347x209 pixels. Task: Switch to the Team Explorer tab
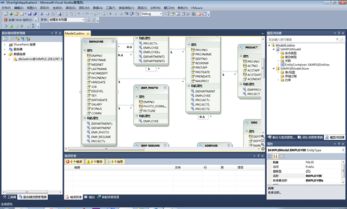[311, 138]
